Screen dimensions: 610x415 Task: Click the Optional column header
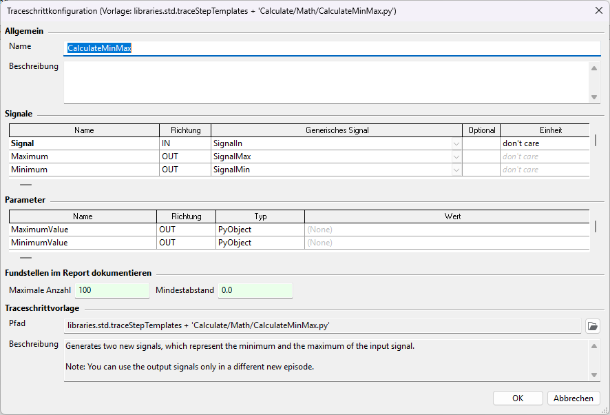[x=481, y=130]
